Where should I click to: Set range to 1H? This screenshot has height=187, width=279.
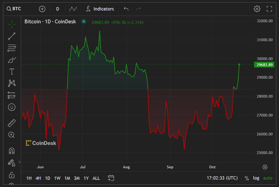[29, 178]
